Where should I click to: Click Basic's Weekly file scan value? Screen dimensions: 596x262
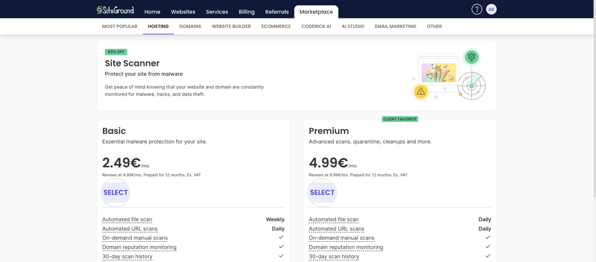(275, 219)
